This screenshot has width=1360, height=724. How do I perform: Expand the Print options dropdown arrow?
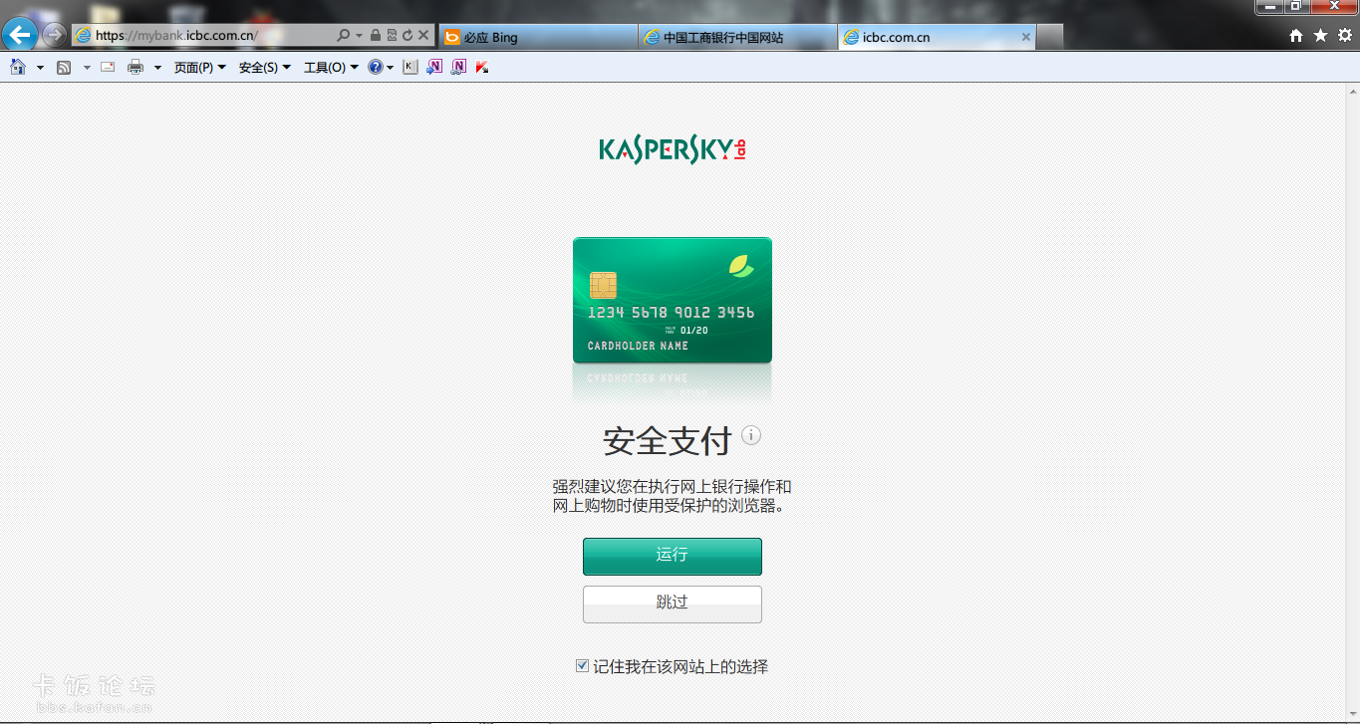pyautogui.click(x=157, y=67)
